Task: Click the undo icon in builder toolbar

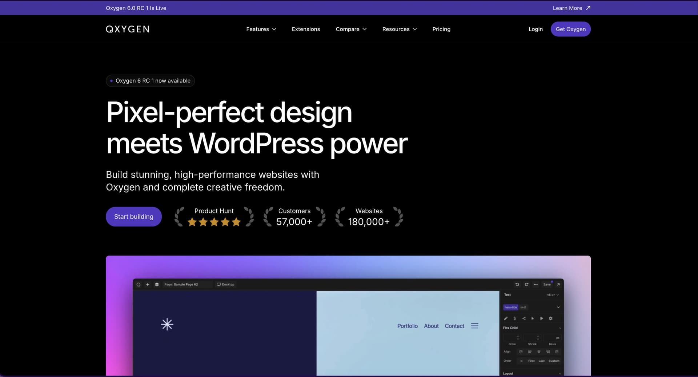Action: (517, 285)
